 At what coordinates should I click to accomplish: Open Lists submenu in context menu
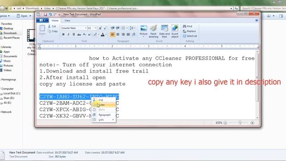[x=104, y=120]
